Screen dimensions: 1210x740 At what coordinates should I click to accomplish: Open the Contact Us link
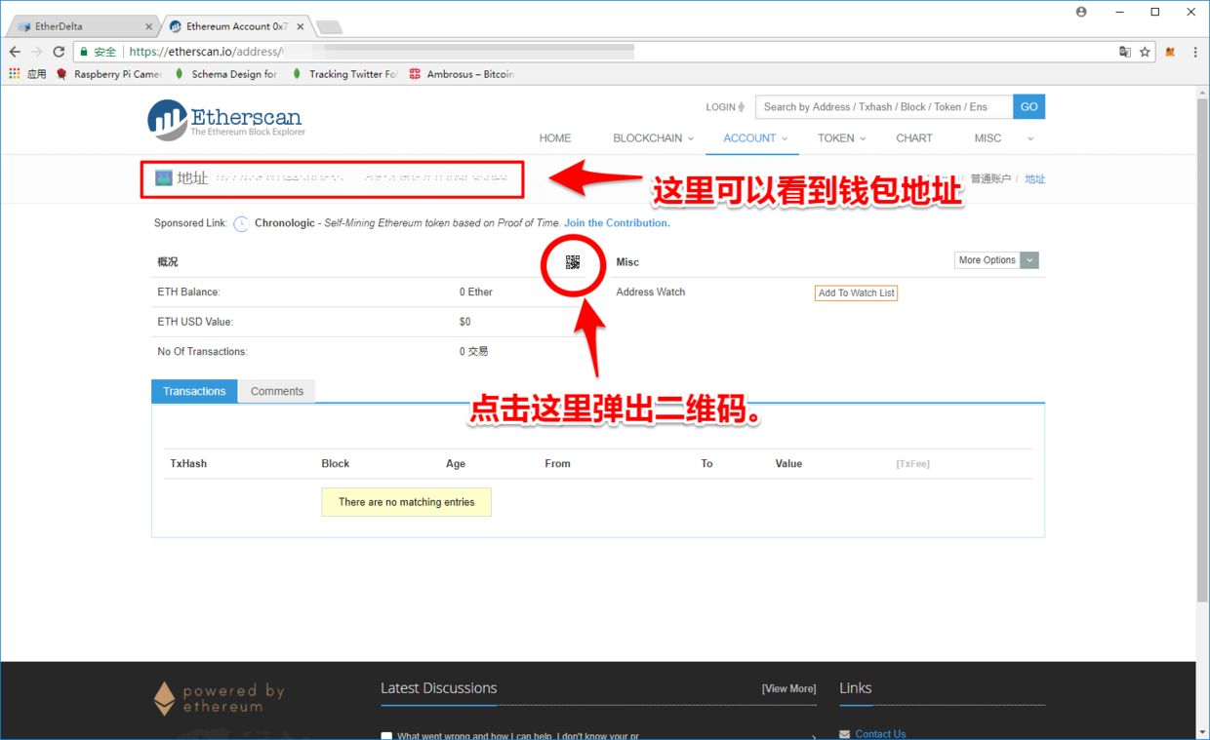point(880,734)
